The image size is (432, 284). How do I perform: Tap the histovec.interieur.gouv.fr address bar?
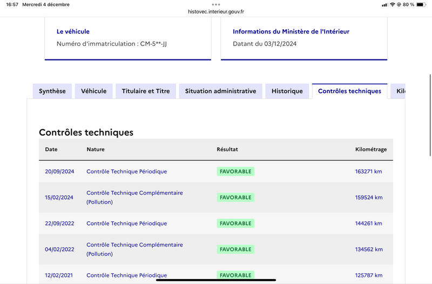[x=216, y=11]
